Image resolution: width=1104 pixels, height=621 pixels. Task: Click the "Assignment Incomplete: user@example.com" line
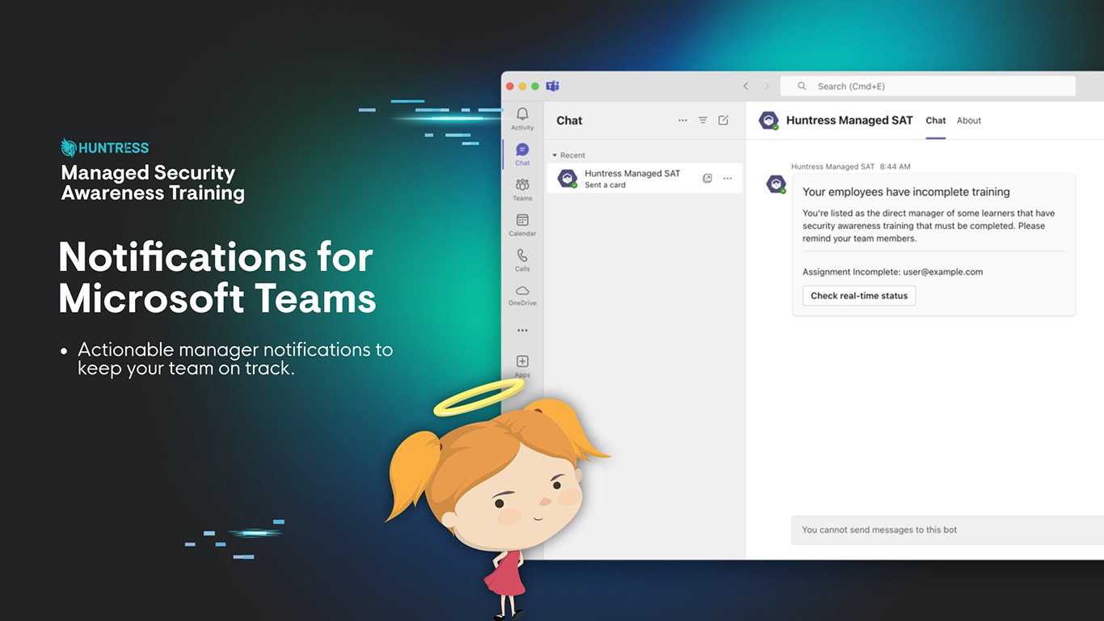[892, 272]
